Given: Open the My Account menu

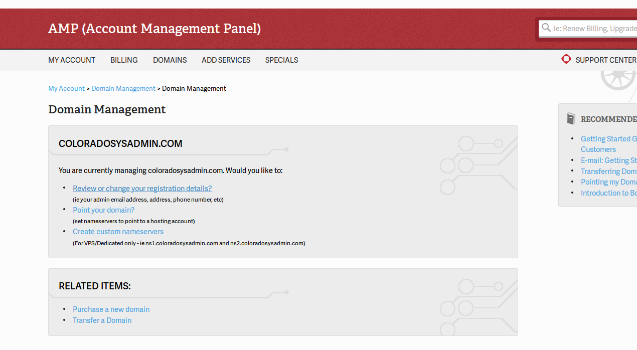Looking at the screenshot, I should [x=72, y=60].
